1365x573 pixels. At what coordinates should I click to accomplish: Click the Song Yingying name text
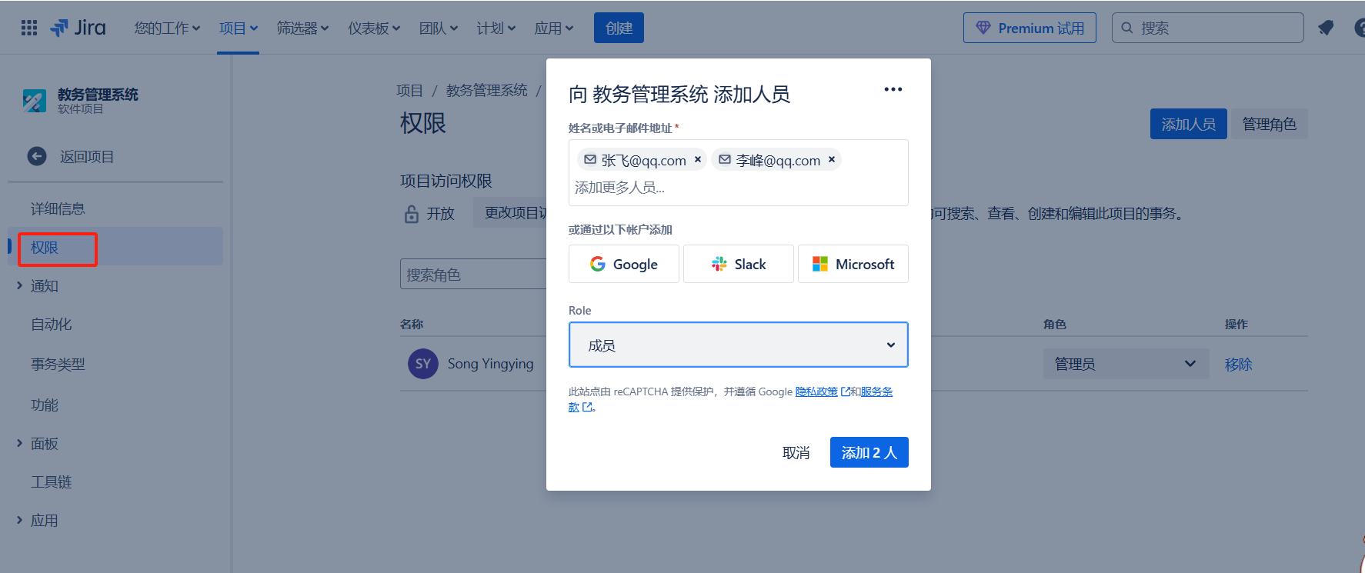tap(490, 364)
